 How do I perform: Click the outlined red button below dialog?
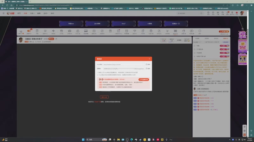point(104,97)
